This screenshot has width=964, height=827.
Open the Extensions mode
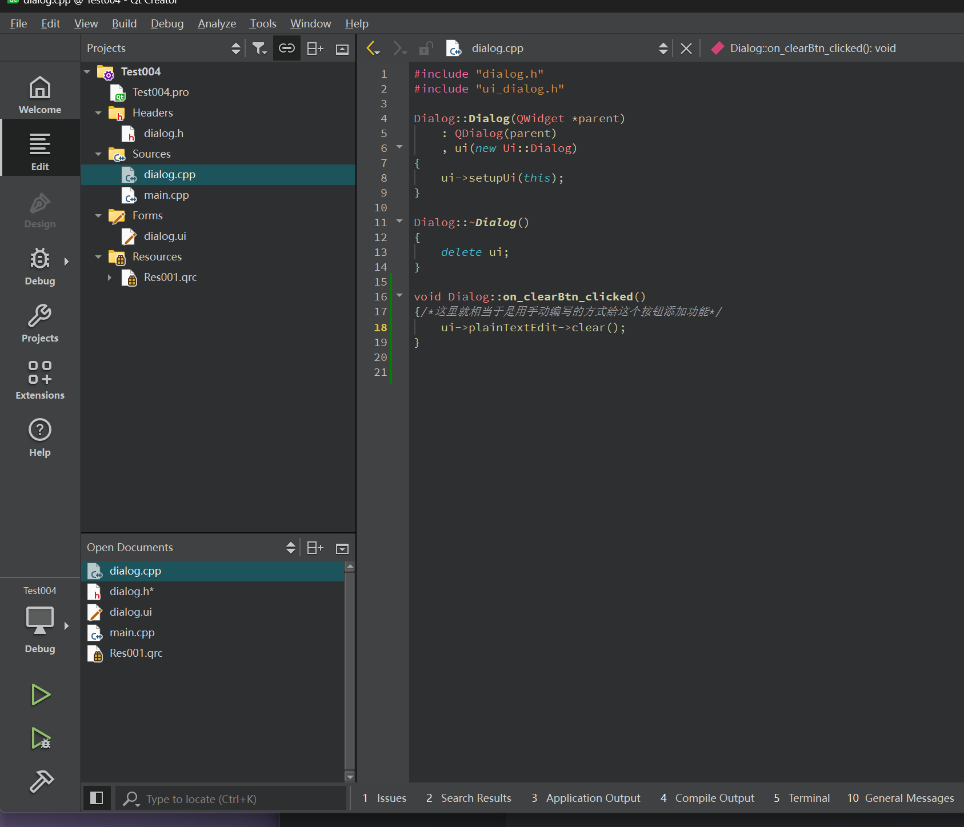40,380
